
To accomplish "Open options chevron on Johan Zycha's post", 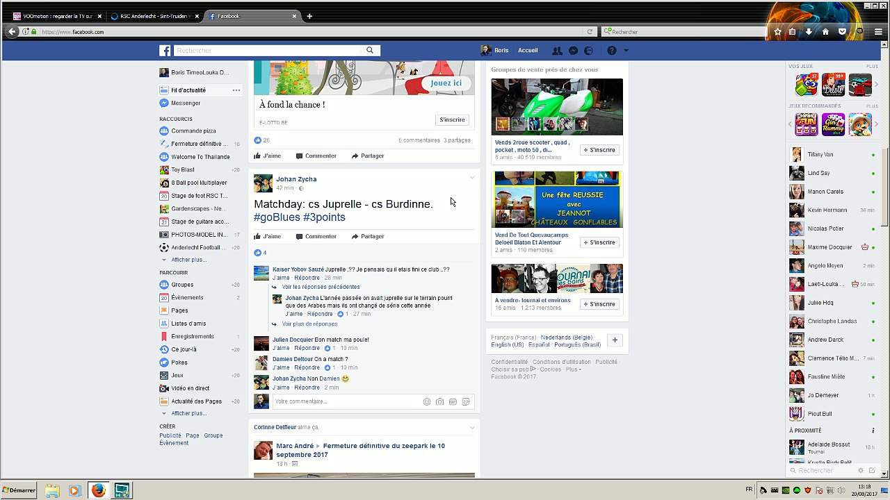I will (472, 178).
